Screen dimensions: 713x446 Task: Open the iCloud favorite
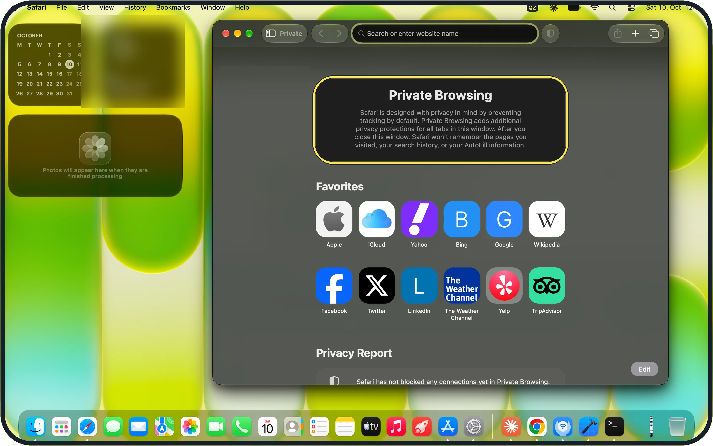[x=377, y=219]
